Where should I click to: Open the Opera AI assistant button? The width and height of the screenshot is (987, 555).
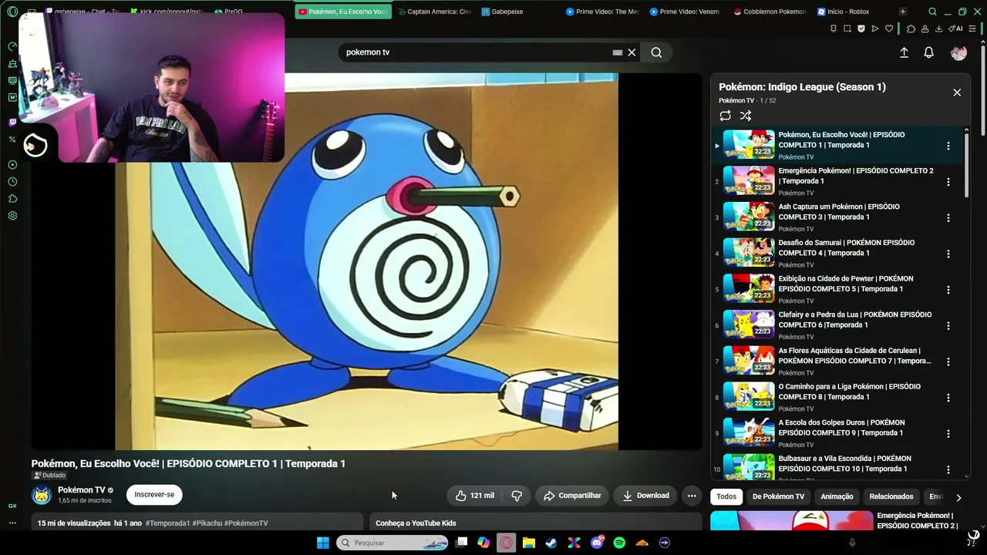tap(956, 29)
